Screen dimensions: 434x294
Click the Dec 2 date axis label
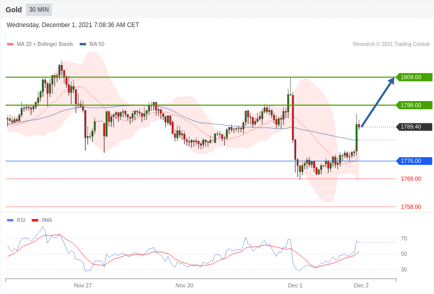point(361,285)
